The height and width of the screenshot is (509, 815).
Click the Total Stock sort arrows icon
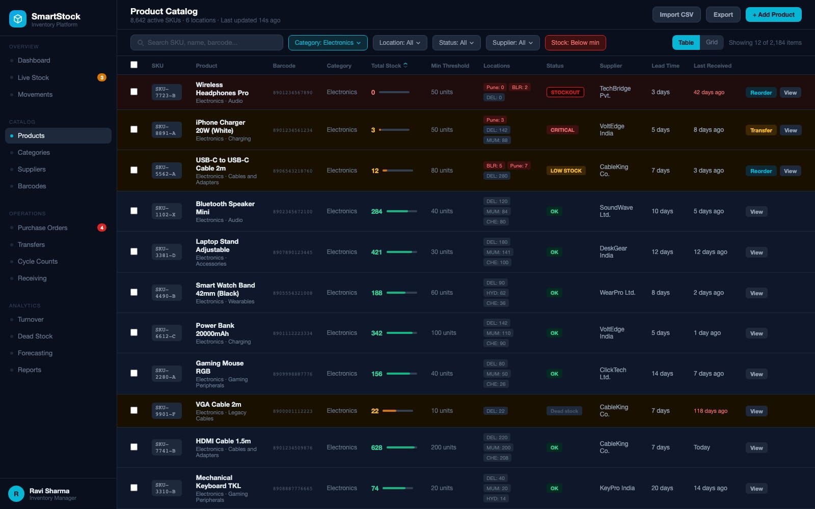(x=405, y=65)
